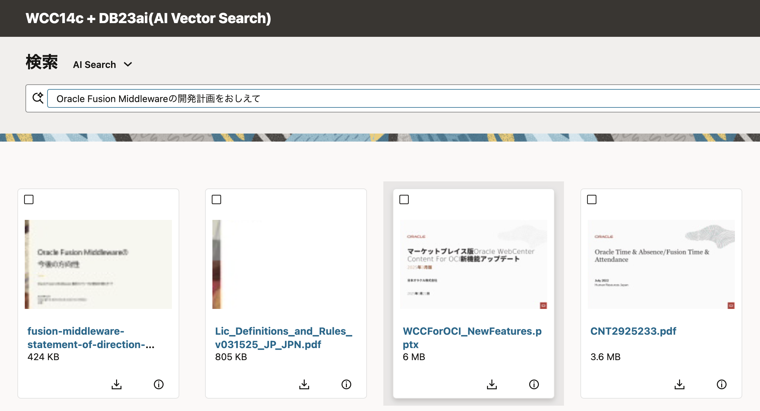This screenshot has height=411, width=760.
Task: Select checkbox on fusion-middleware card
Action: [29, 199]
